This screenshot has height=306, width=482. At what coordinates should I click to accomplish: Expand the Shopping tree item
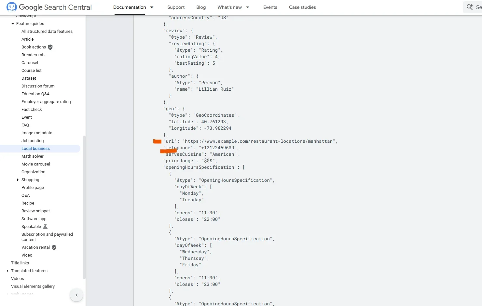pos(18,180)
